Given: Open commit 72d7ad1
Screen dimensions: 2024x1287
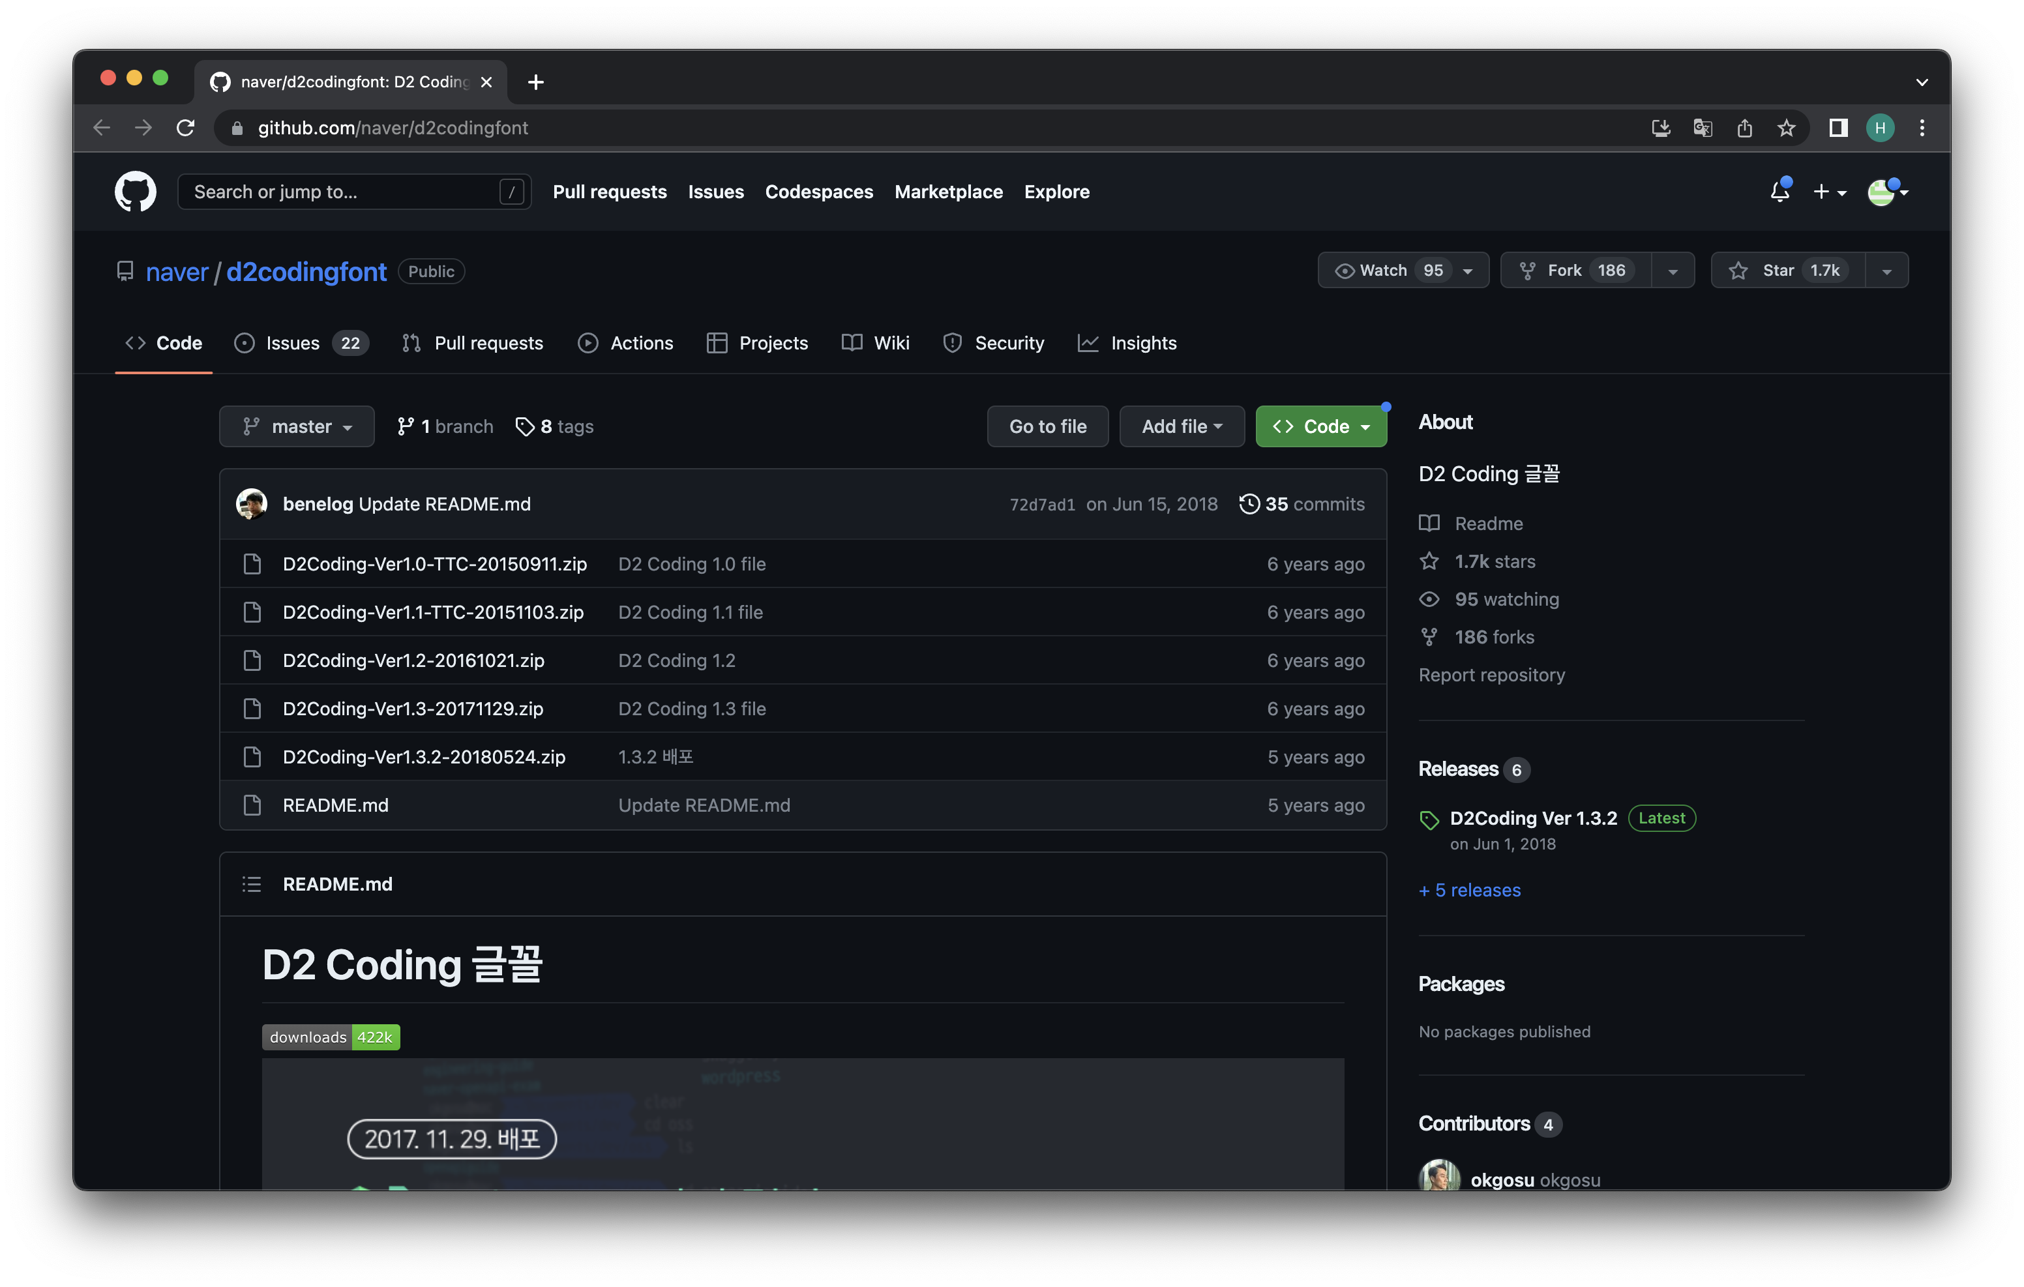Looking at the screenshot, I should pyautogui.click(x=1042, y=505).
